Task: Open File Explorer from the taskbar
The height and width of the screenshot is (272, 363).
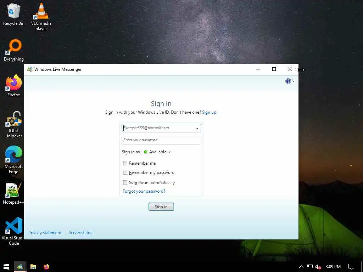Action: point(33,267)
